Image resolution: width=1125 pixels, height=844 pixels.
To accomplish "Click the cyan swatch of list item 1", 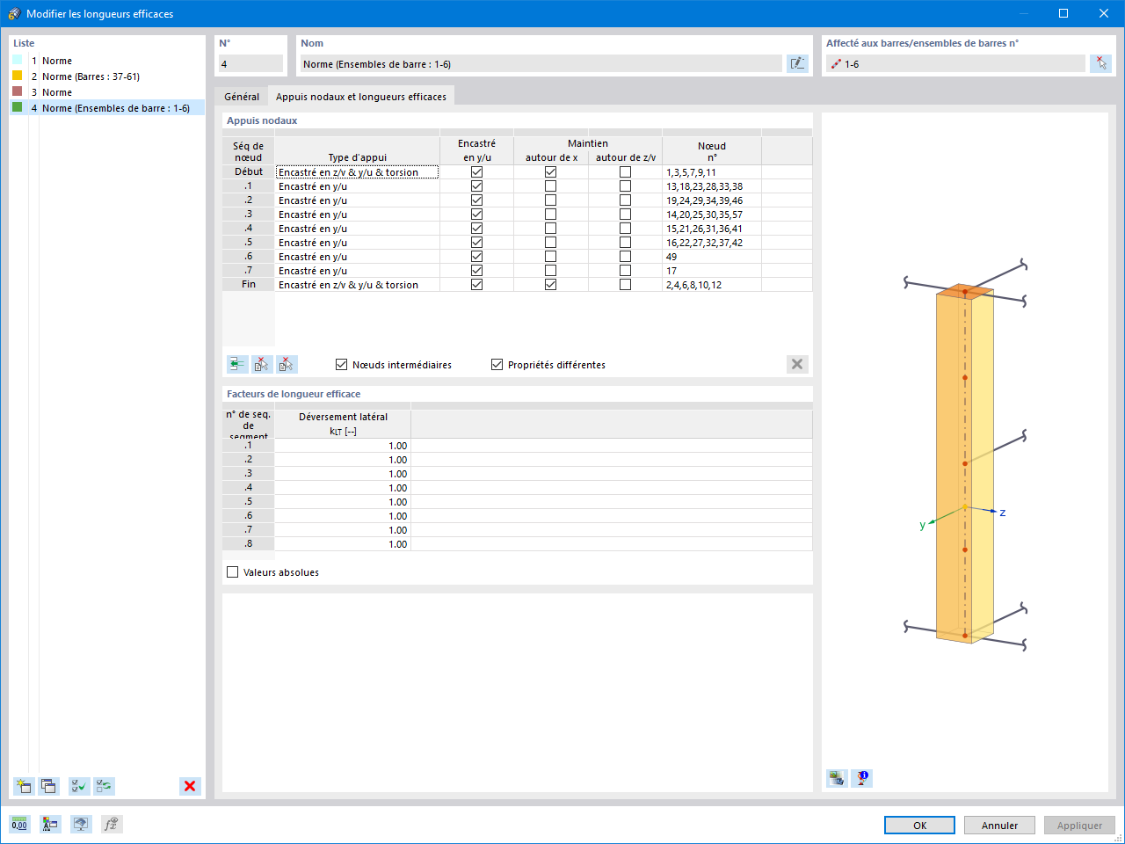I will click(18, 60).
